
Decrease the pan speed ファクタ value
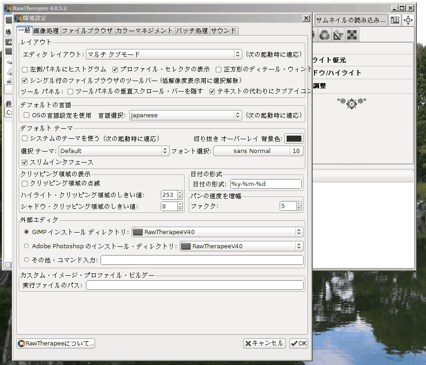pyautogui.click(x=298, y=208)
